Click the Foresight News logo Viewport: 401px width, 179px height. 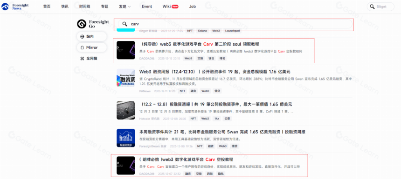[15, 7]
